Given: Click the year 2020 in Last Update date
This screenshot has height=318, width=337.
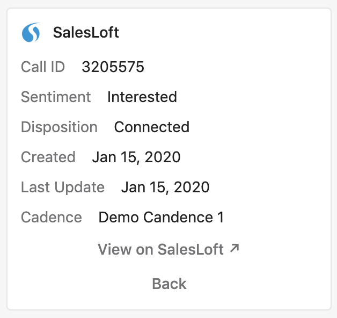Looking at the screenshot, I should pyautogui.click(x=192, y=187).
